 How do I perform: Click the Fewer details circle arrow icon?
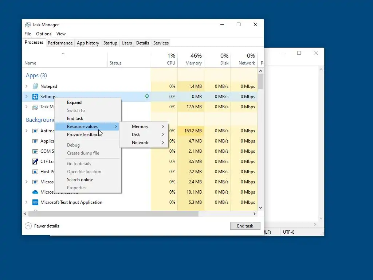tap(28, 226)
